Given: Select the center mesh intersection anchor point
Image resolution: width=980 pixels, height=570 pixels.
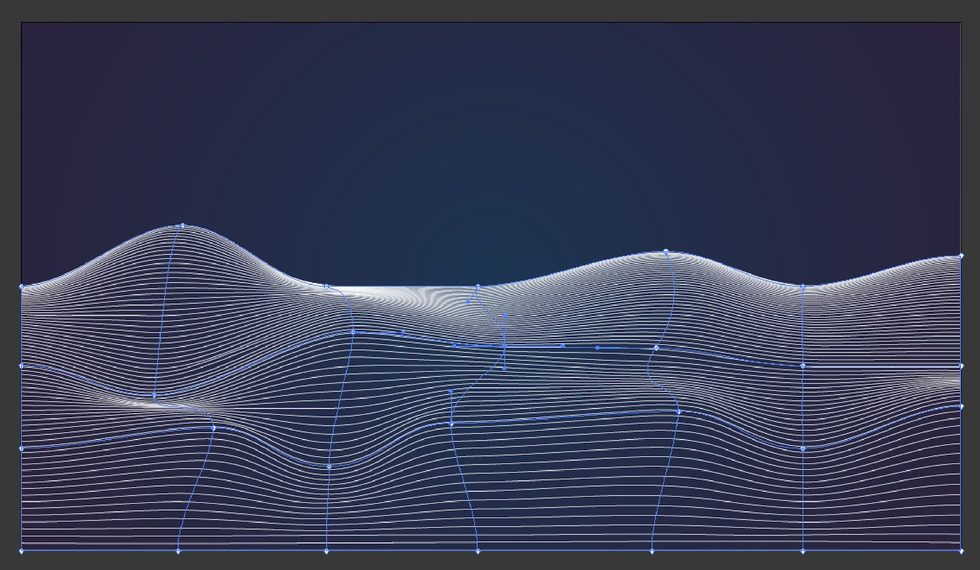Looking at the screenshot, I should [505, 347].
